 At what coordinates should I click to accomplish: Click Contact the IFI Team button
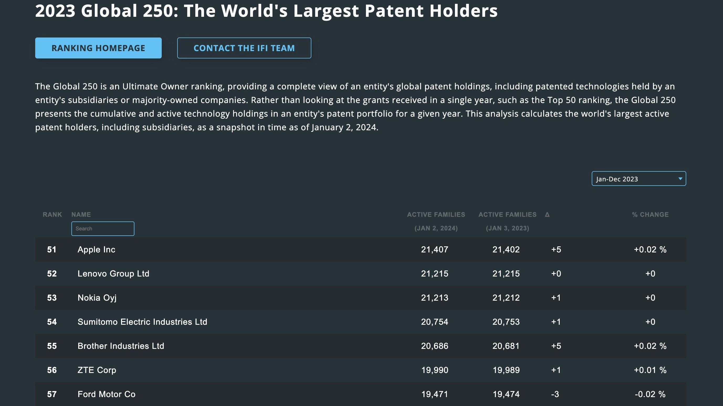(244, 48)
